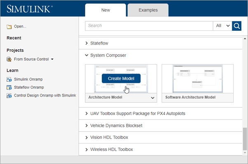Click the Recent heading
This screenshot has height=164, width=248.
coord(14,38)
